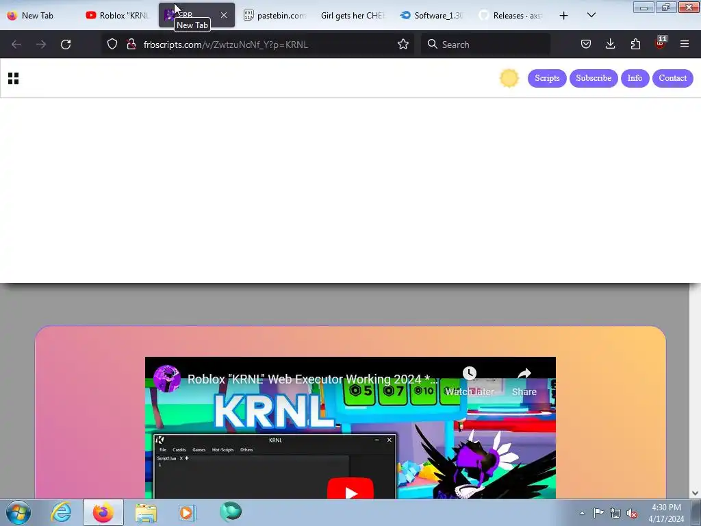Switch to the Software_1.30 tab
Screen dimensions: 701x526
(431, 15)
